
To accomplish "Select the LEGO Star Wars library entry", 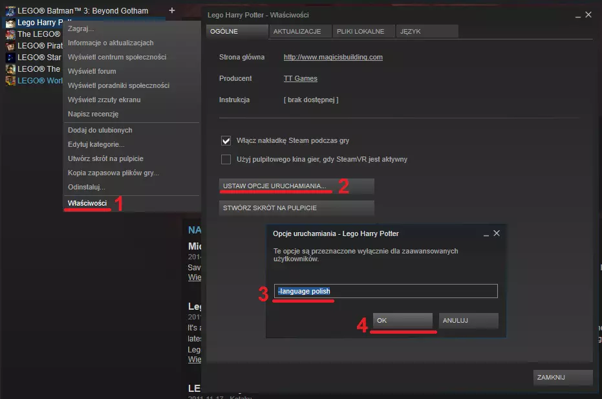I will pyautogui.click(x=39, y=57).
